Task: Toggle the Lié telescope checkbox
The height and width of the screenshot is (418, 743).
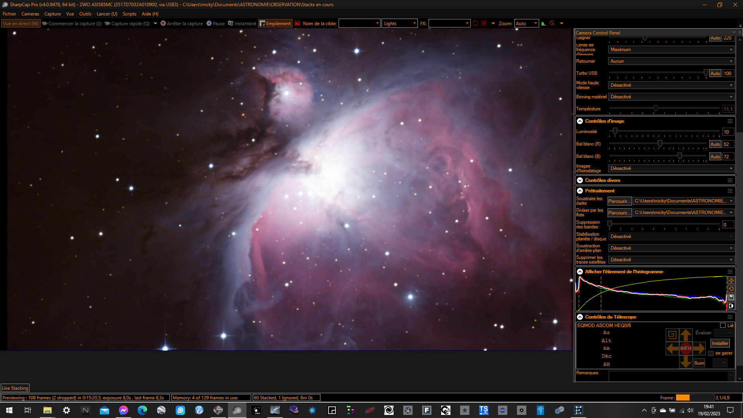Action: coord(722,325)
